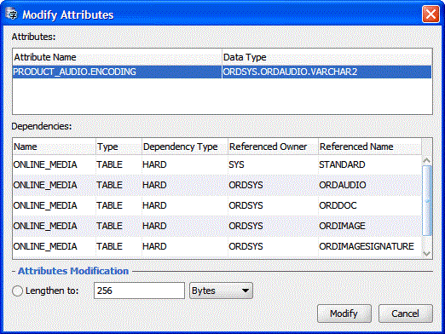The height and width of the screenshot is (334, 445).
Task: Open the Bytes unit dropdown
Action: point(221,291)
